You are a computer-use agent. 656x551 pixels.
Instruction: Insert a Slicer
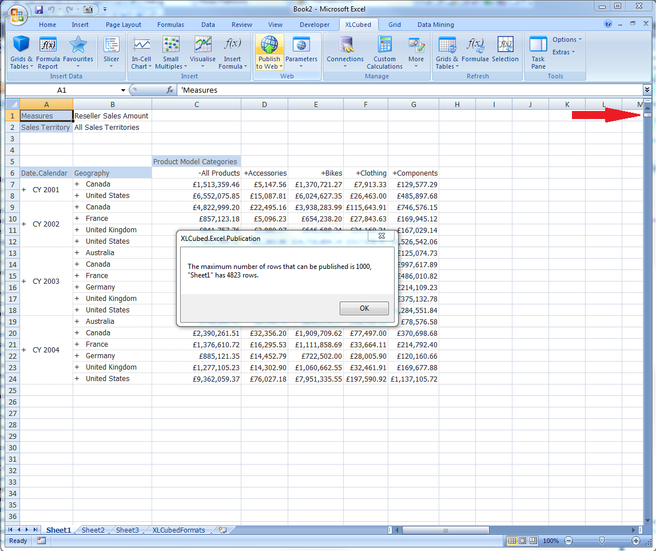tap(112, 52)
